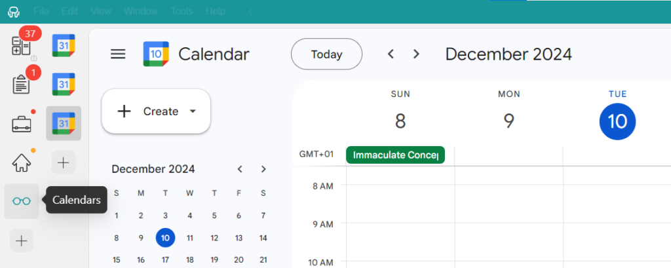Expand the Create button dropdown arrow

coord(193,111)
